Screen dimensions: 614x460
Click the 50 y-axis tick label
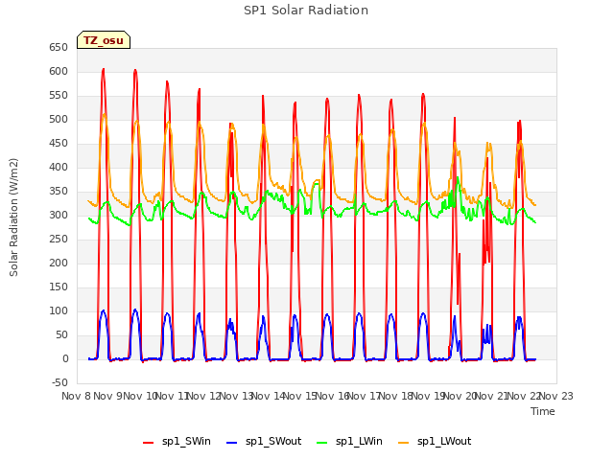pos(61,334)
